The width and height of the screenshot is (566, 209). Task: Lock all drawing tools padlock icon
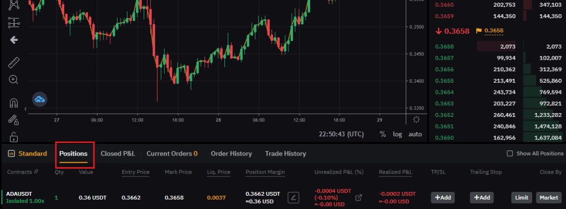pyautogui.click(x=14, y=137)
